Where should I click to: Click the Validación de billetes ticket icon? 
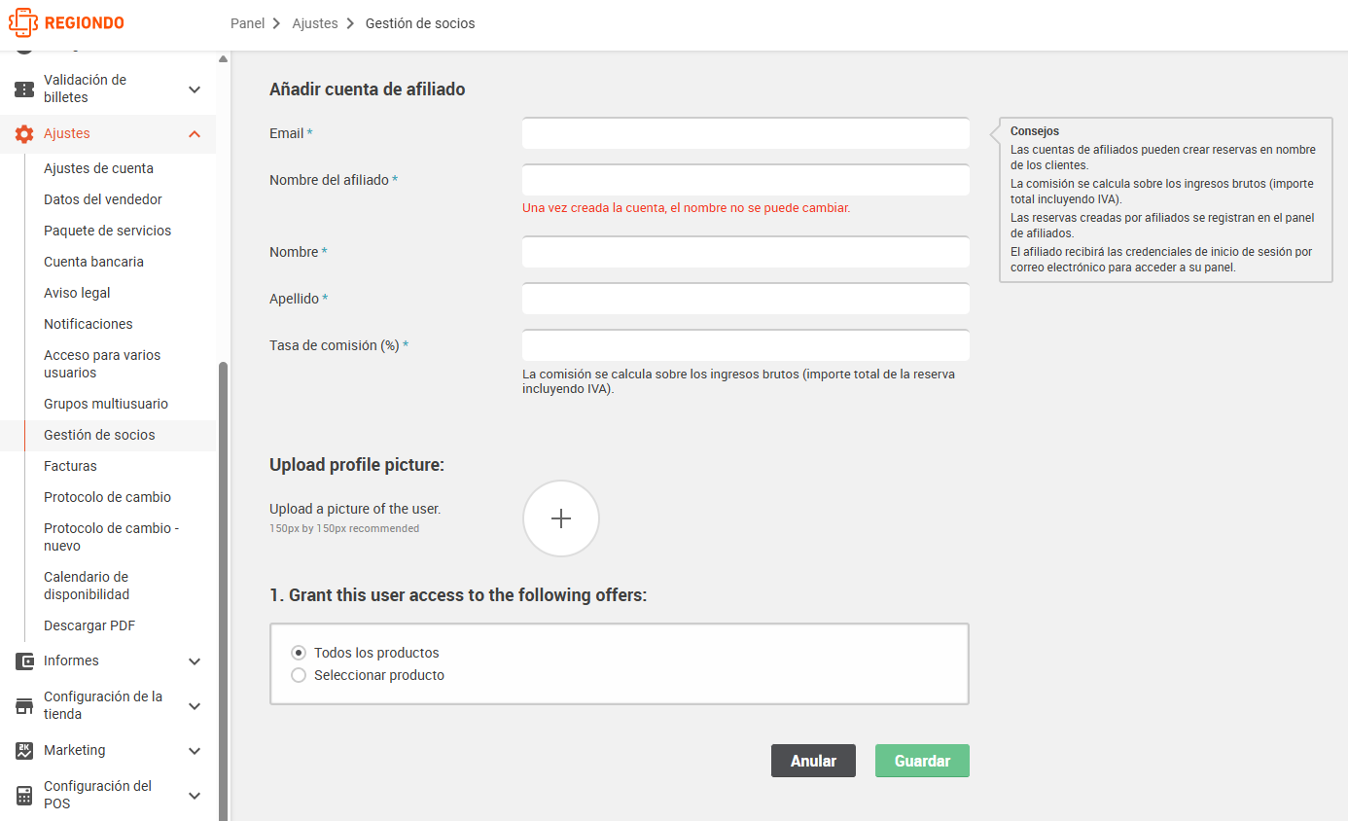pos(24,89)
